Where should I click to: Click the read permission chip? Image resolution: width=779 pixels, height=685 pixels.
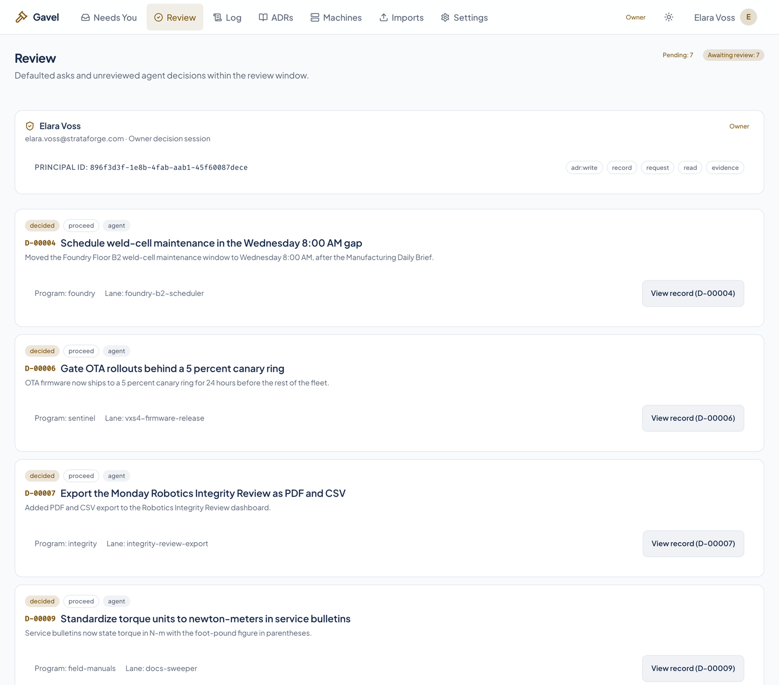pos(690,168)
